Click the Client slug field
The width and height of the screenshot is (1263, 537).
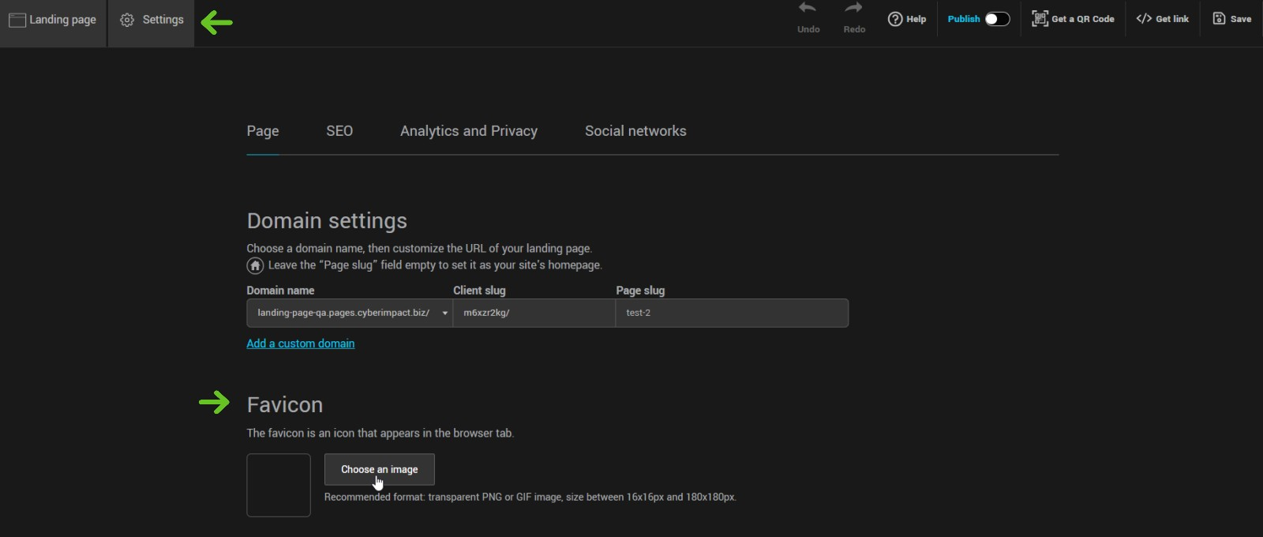pyautogui.click(x=534, y=313)
